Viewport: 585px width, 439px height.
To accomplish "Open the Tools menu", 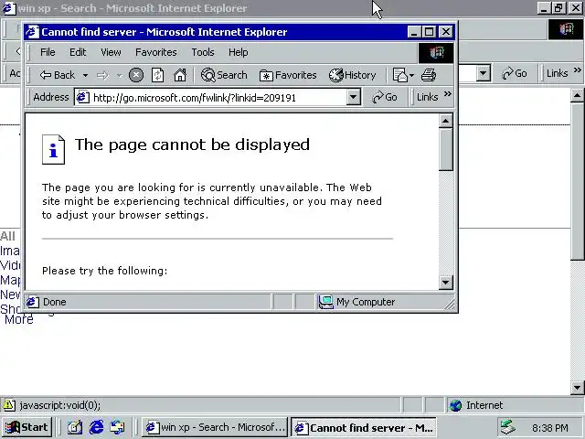I will [x=203, y=52].
